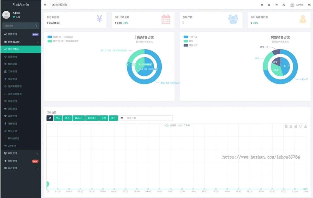Toggle the sidebar hamburger menu icon
Screen dimensions: 313x198
click(x=45, y=5)
